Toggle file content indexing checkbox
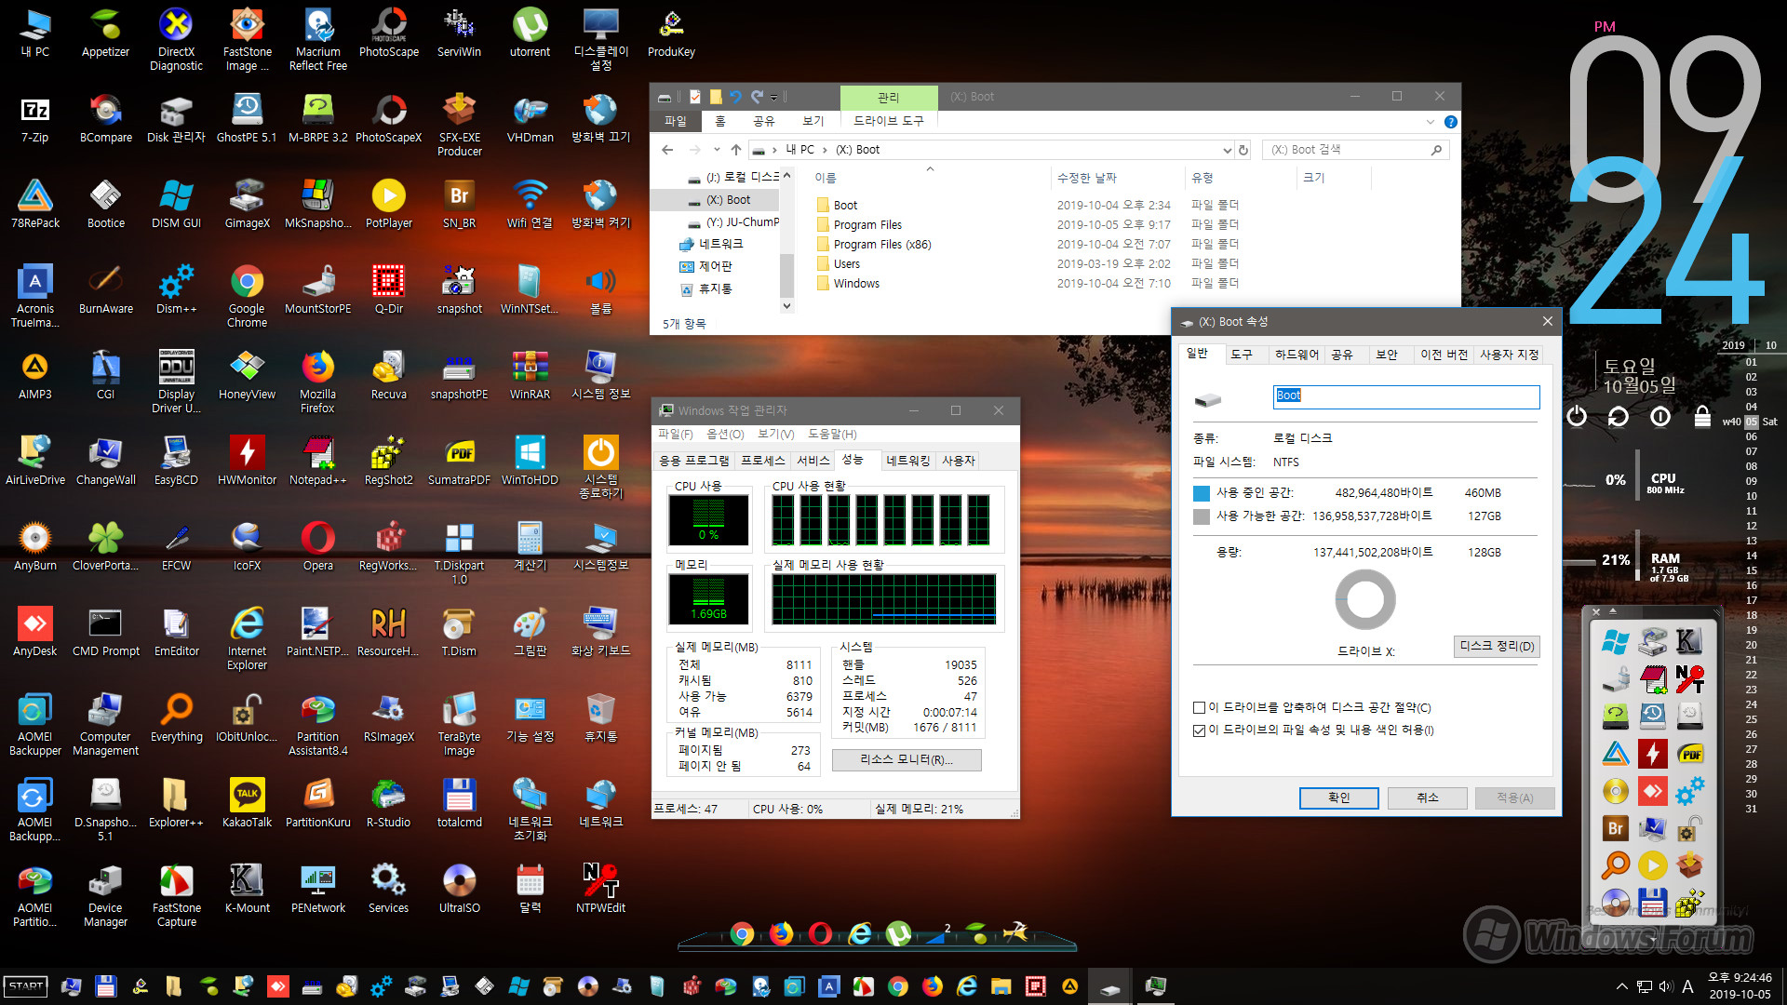Viewport: 1787px width, 1005px height. coord(1200,730)
